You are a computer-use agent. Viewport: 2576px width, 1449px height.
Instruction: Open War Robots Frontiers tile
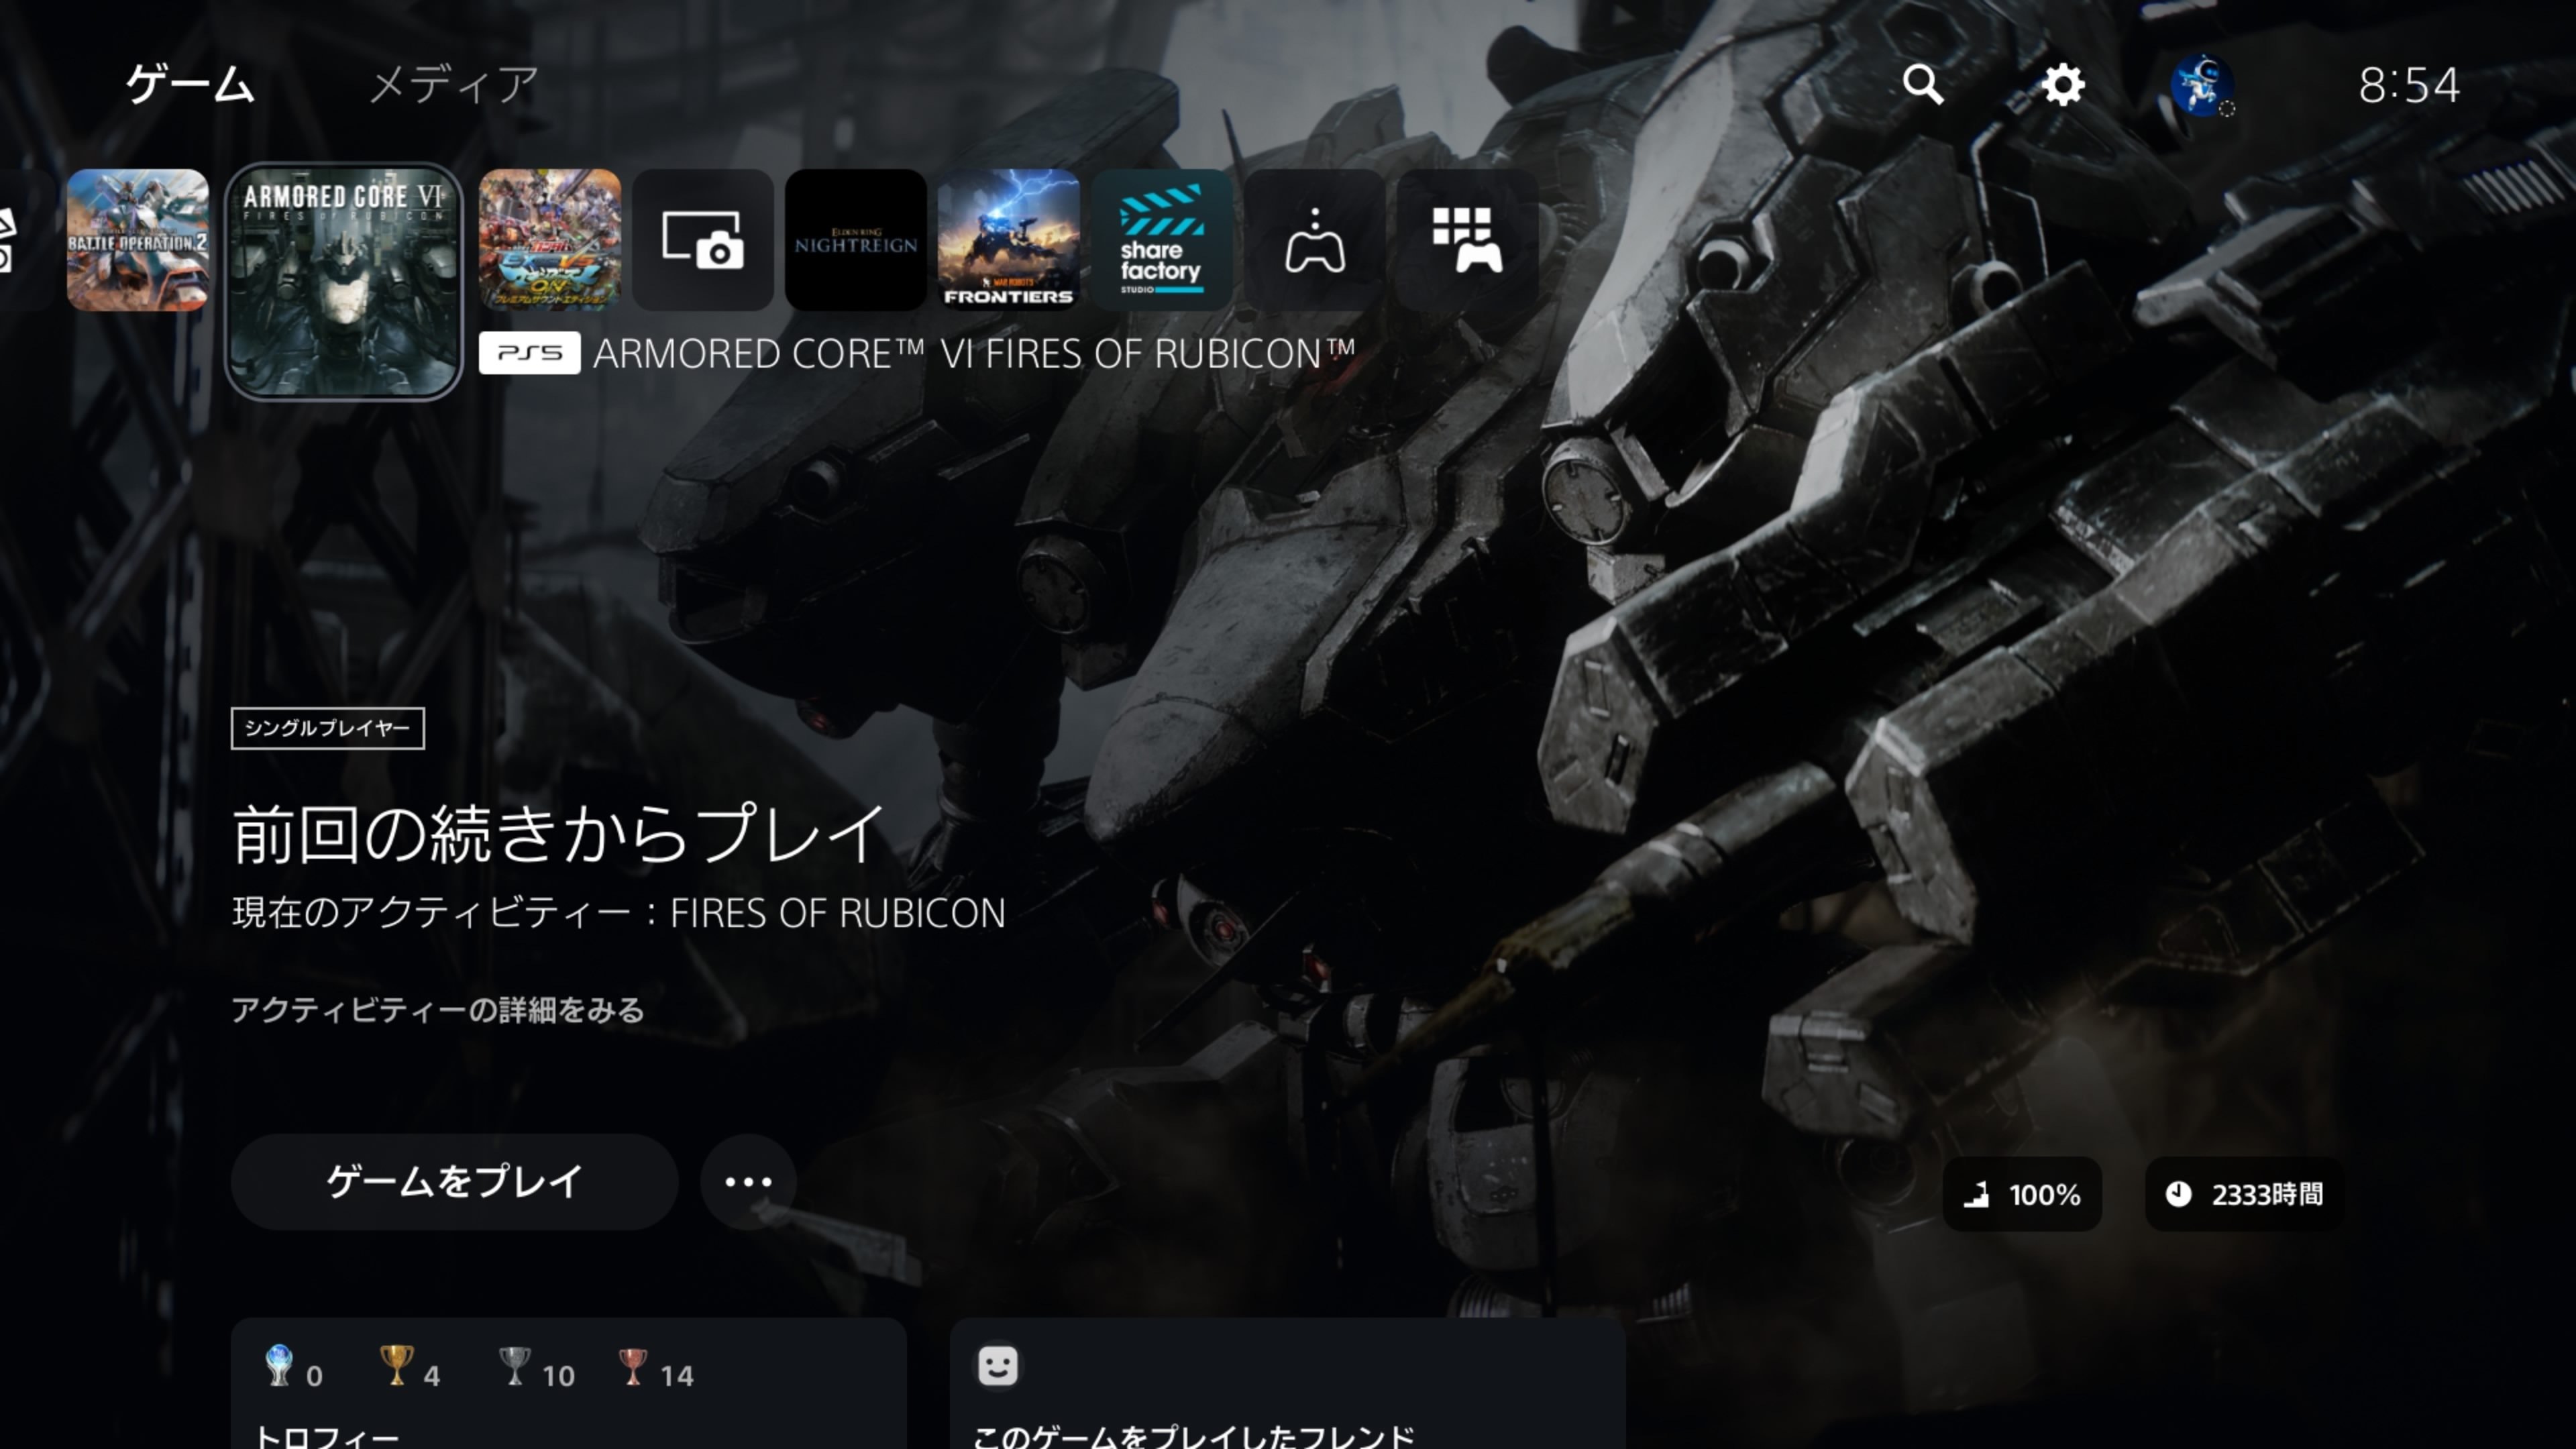click(x=1010, y=242)
